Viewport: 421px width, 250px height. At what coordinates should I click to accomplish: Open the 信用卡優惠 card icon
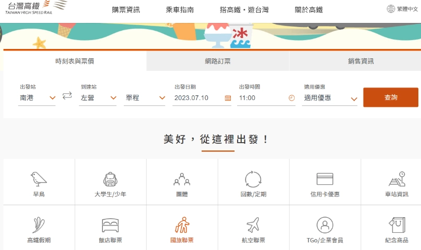coord(325,179)
